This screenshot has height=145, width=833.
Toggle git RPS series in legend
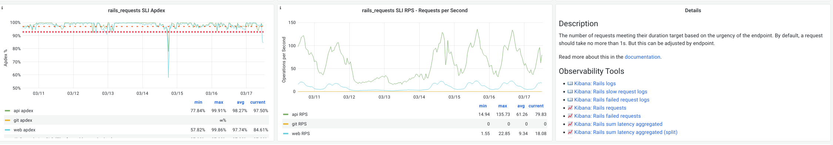tap(299, 124)
